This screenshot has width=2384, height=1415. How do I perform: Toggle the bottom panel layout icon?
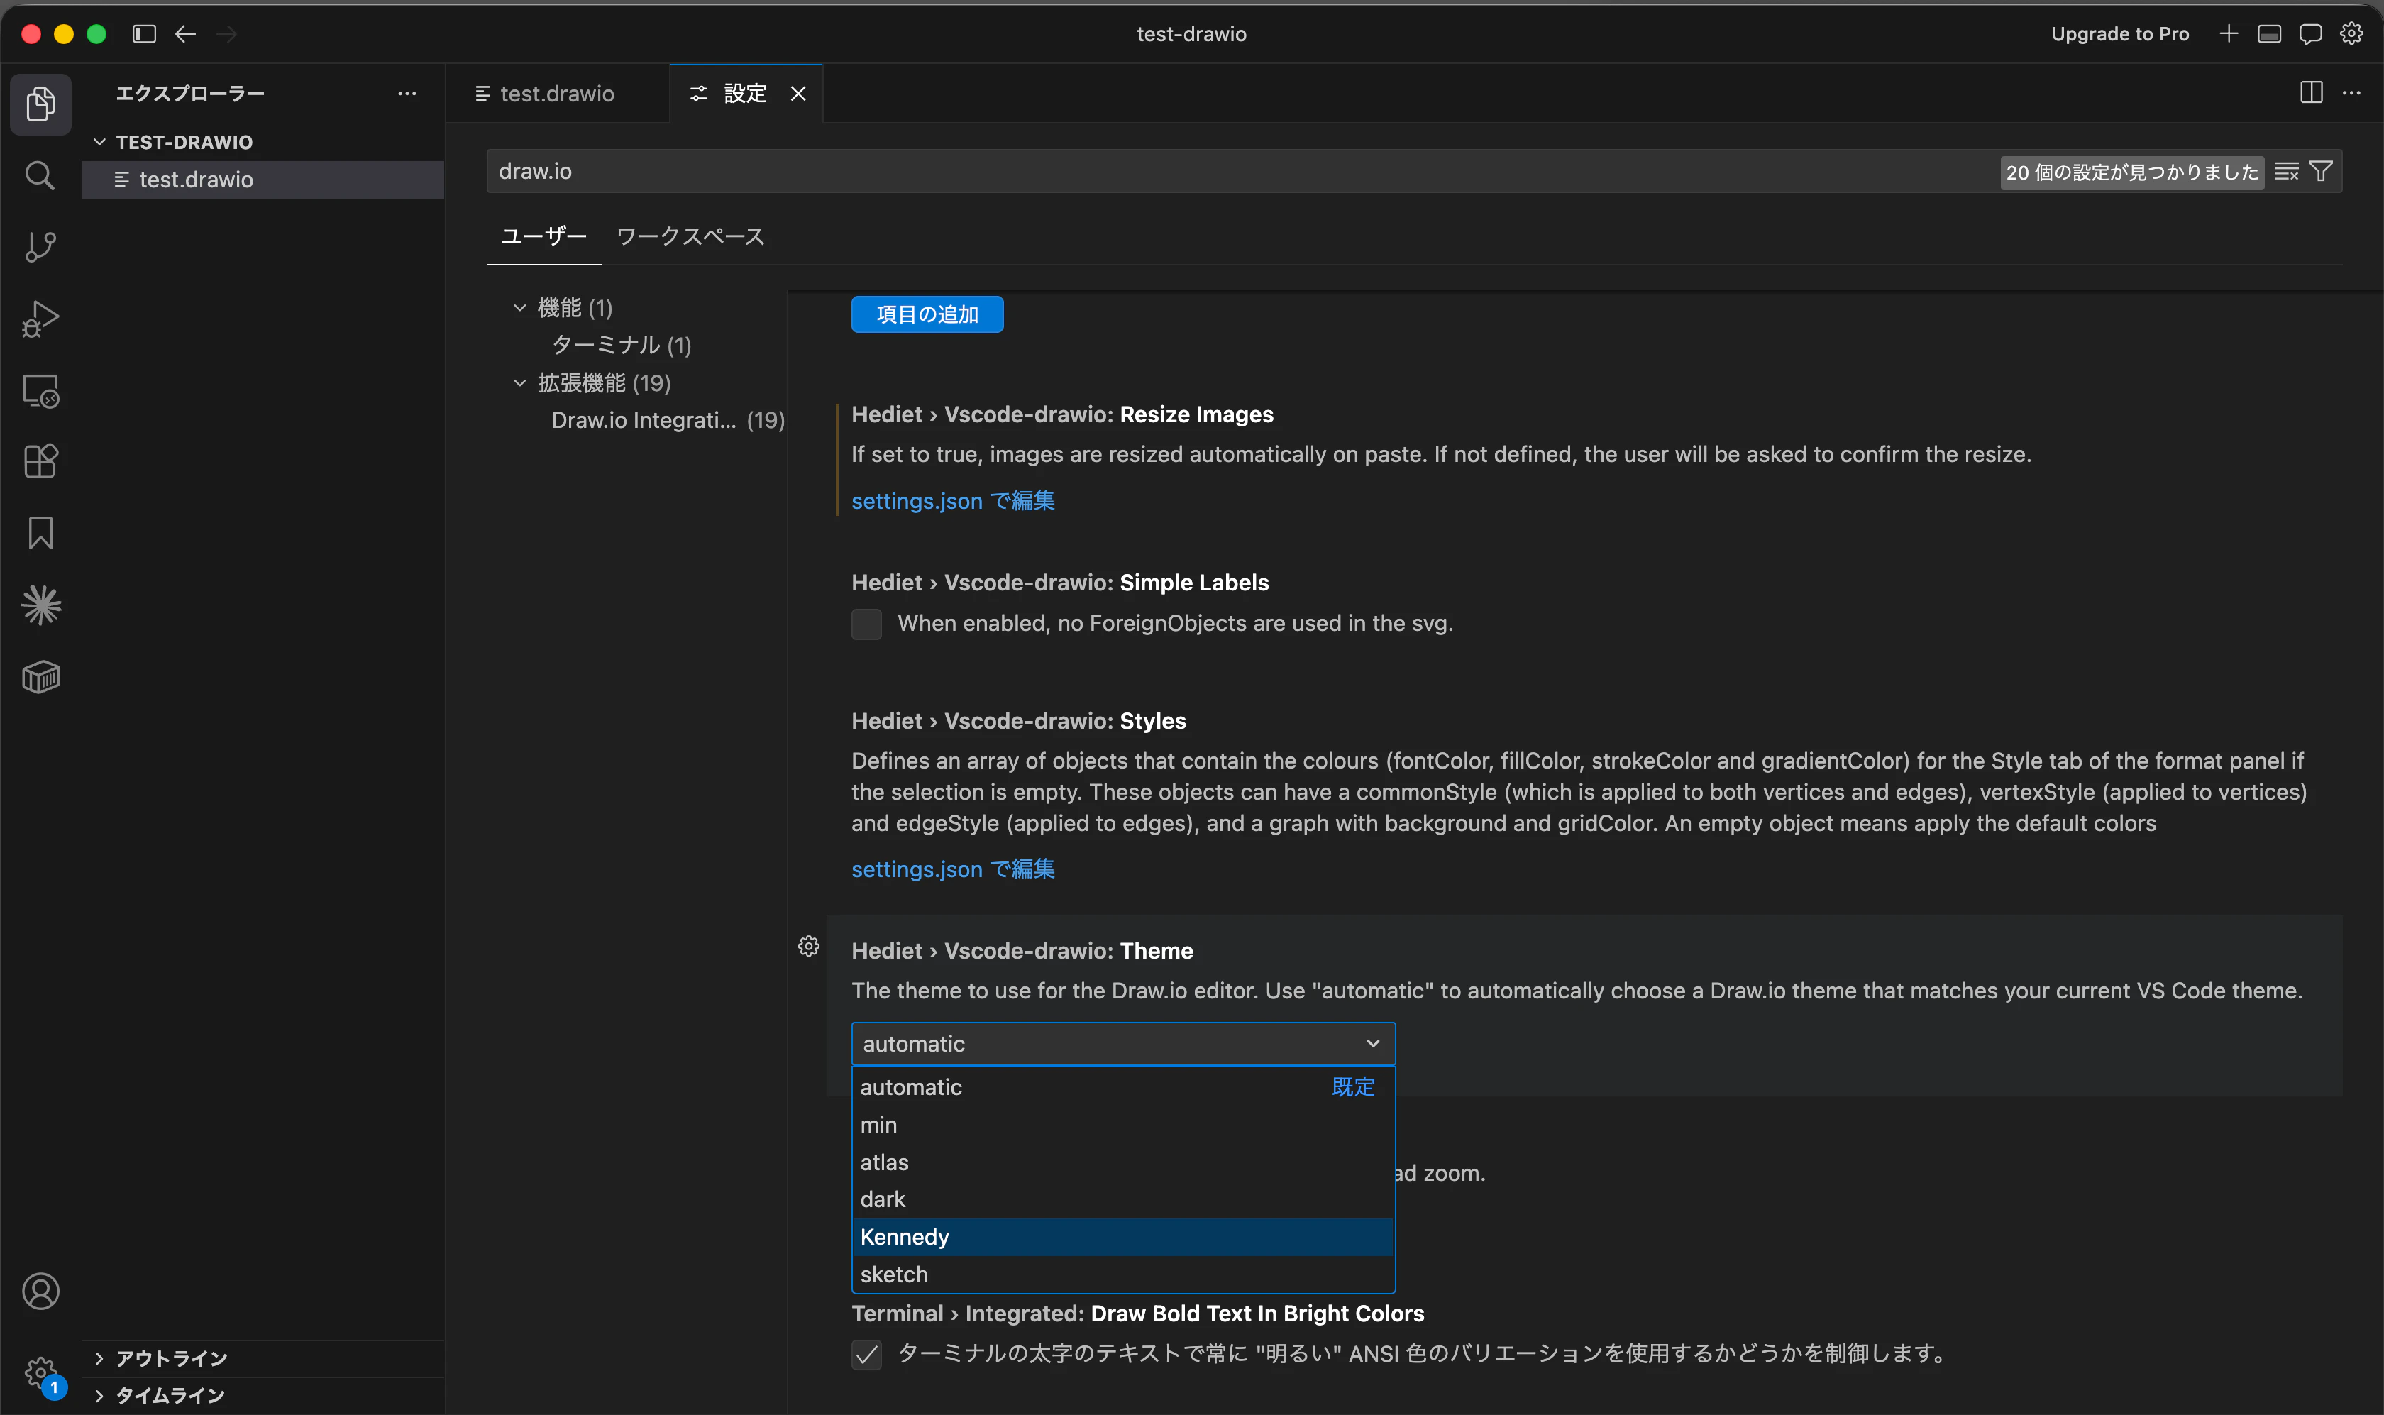pos(2270,34)
